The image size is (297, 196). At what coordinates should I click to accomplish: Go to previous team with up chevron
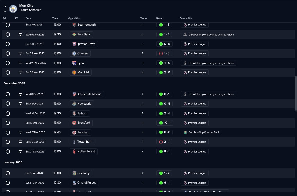click(5, 6)
